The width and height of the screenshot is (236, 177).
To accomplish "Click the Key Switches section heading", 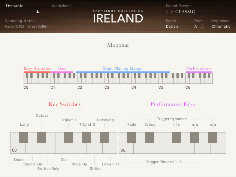I will [64, 104].
